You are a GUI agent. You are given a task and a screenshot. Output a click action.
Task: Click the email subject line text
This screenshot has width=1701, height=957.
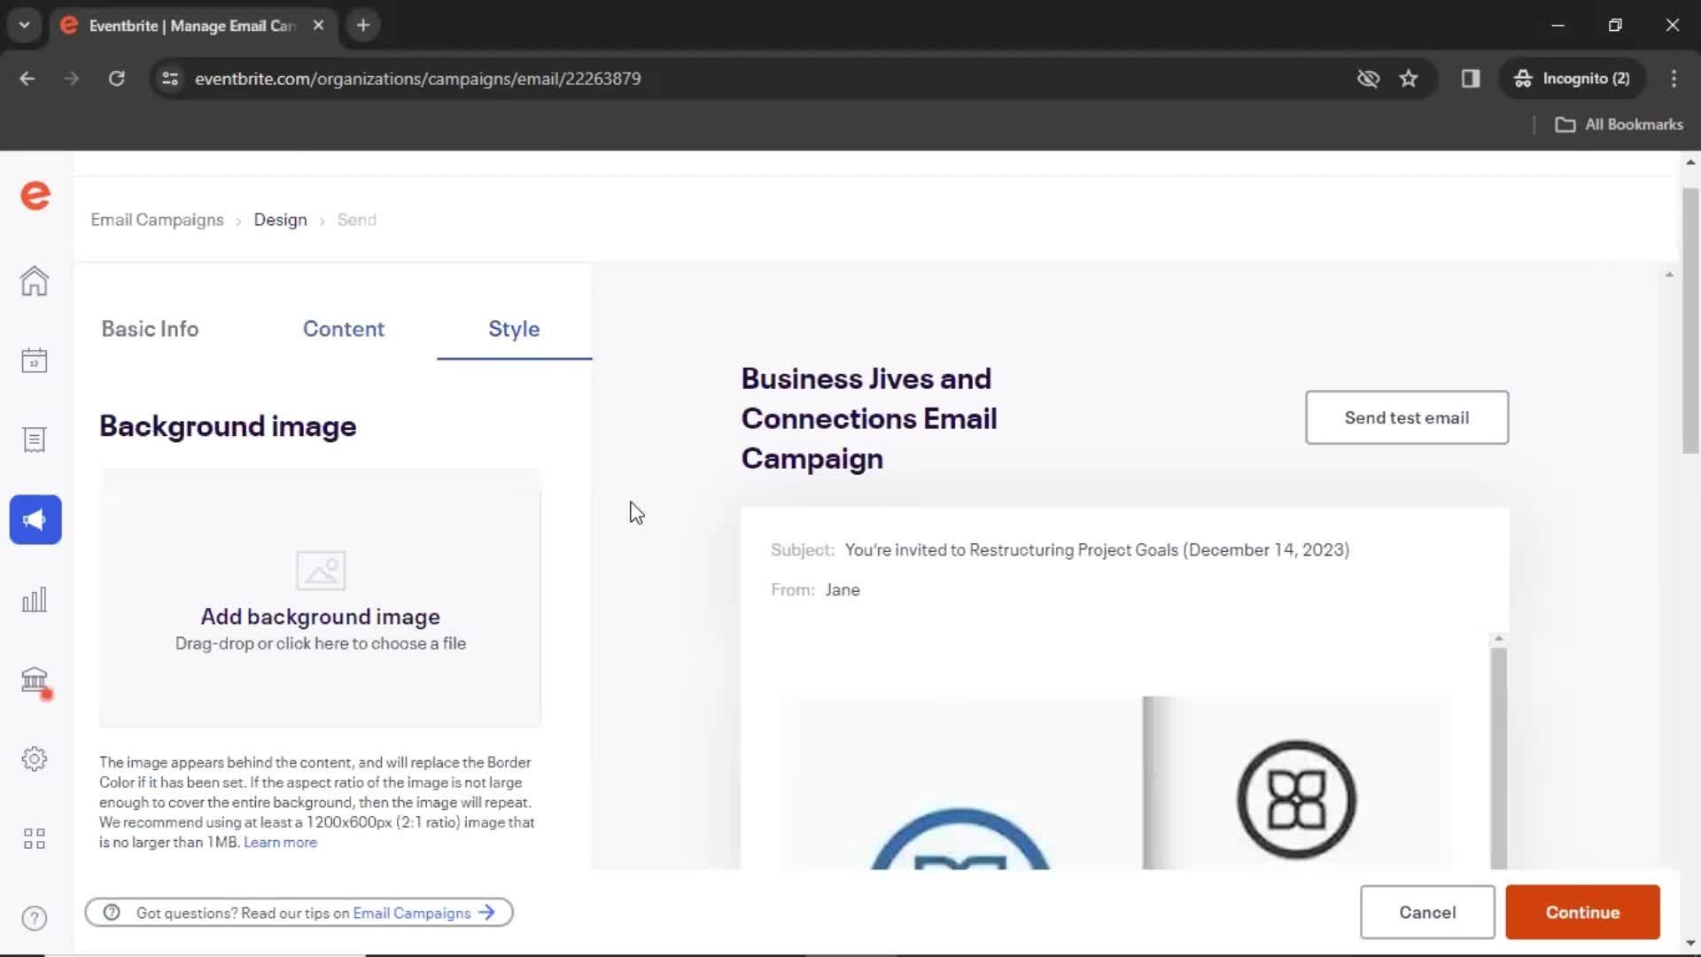coord(1097,550)
